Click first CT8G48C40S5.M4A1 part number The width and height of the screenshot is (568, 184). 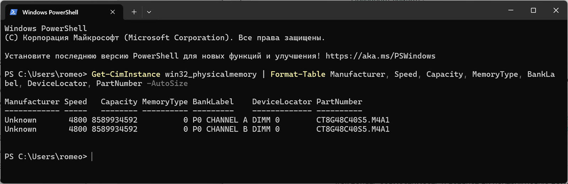click(x=353, y=120)
